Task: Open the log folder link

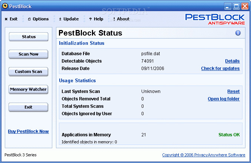Action: point(224,99)
